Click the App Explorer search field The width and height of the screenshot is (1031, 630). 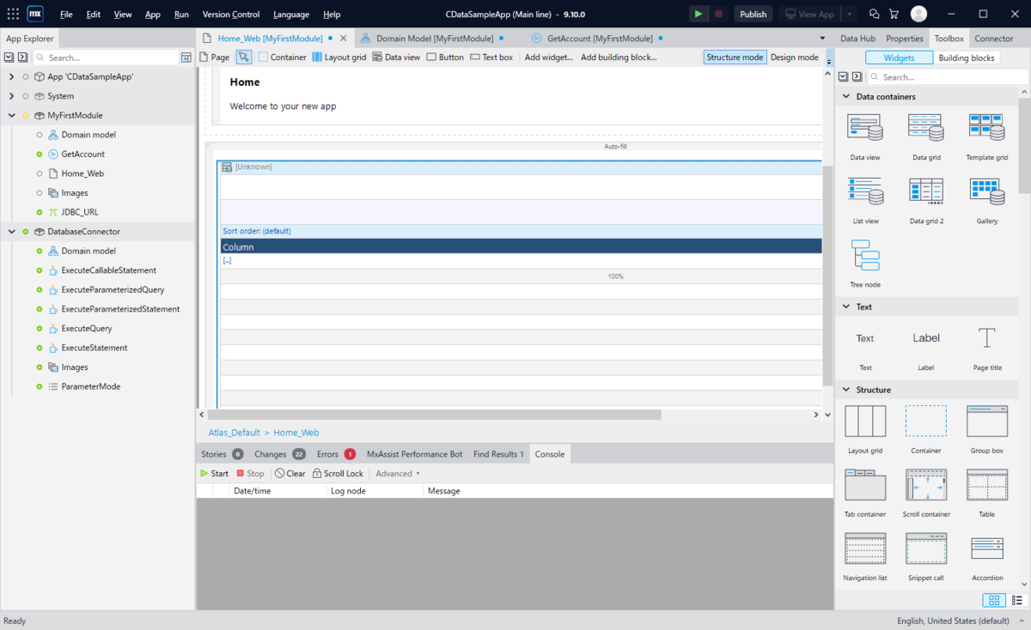(x=112, y=58)
